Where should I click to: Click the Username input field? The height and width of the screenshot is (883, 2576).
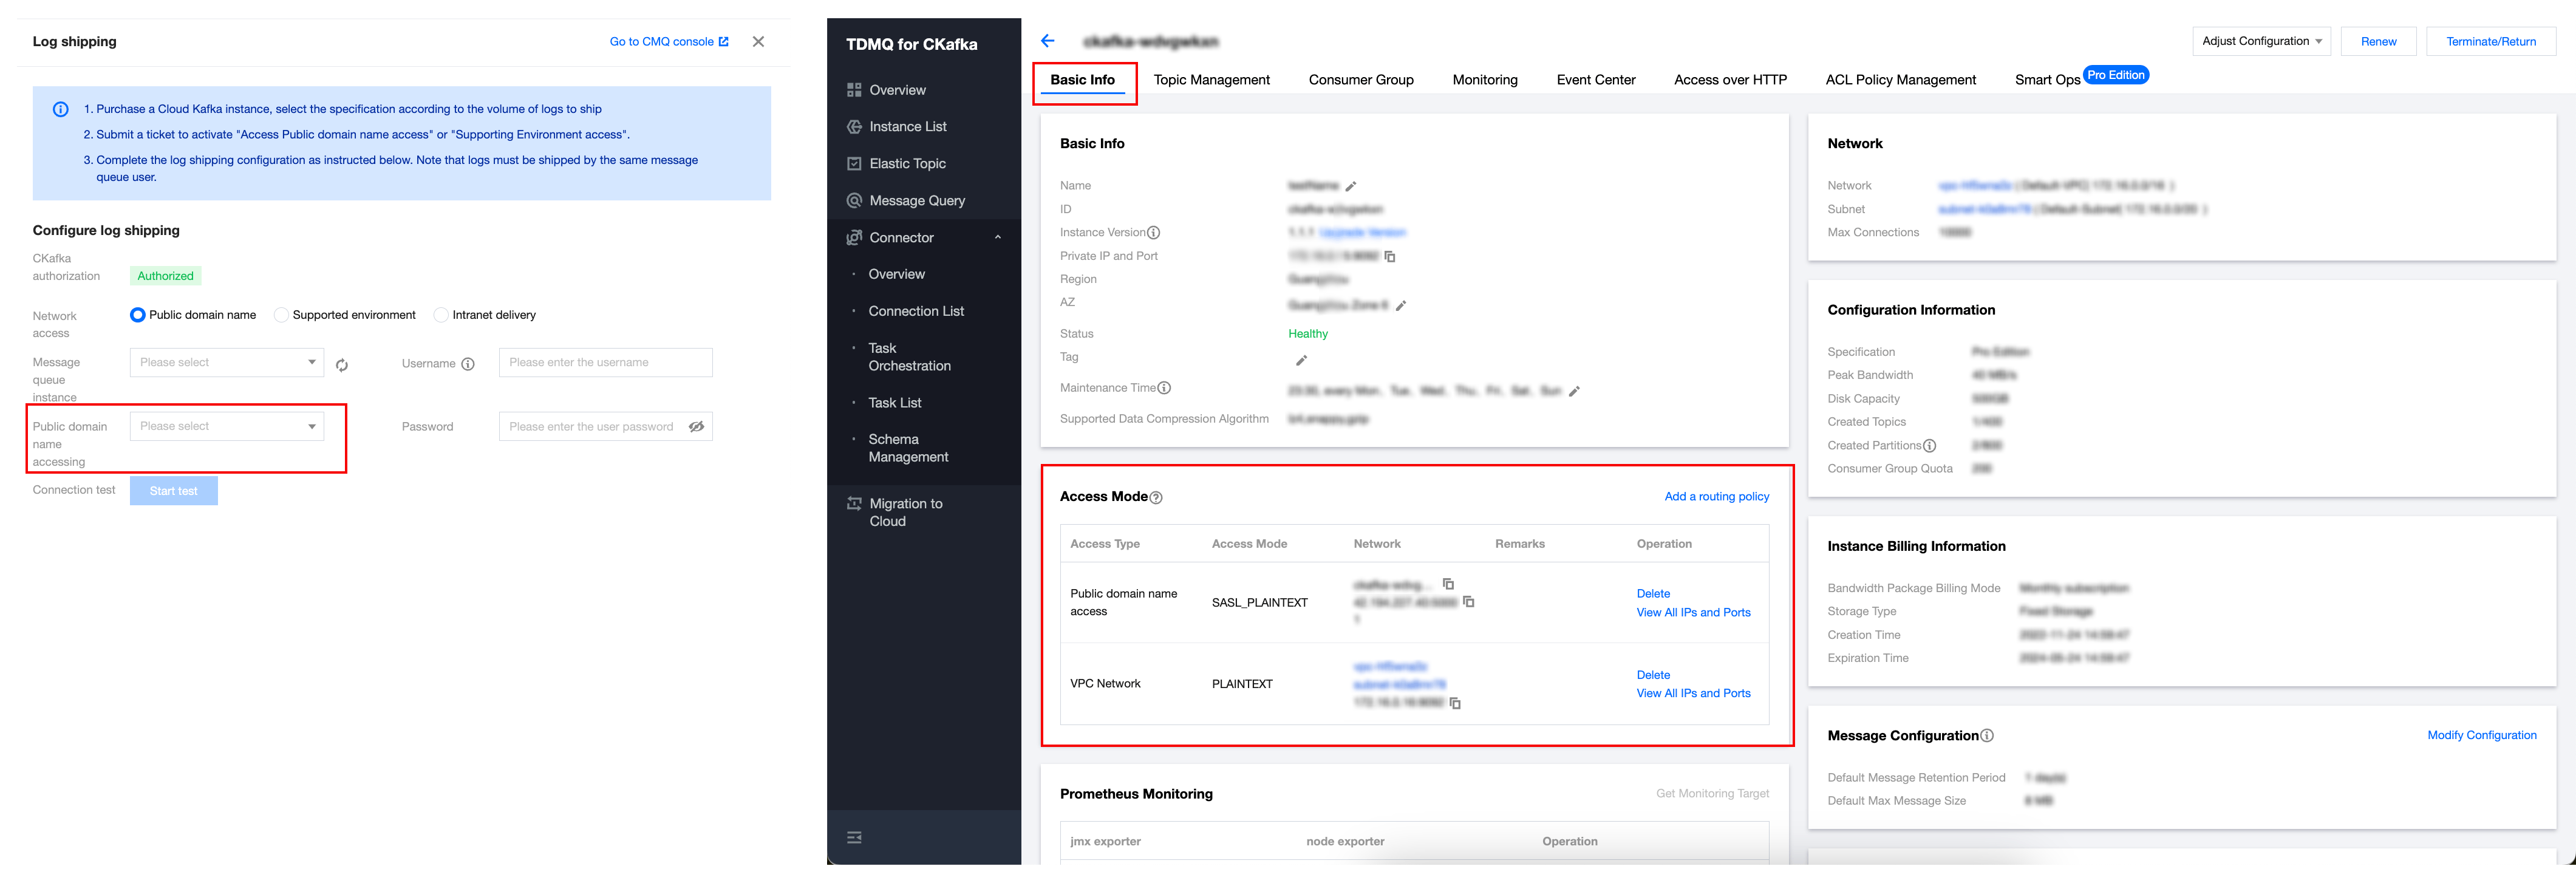coord(605,363)
